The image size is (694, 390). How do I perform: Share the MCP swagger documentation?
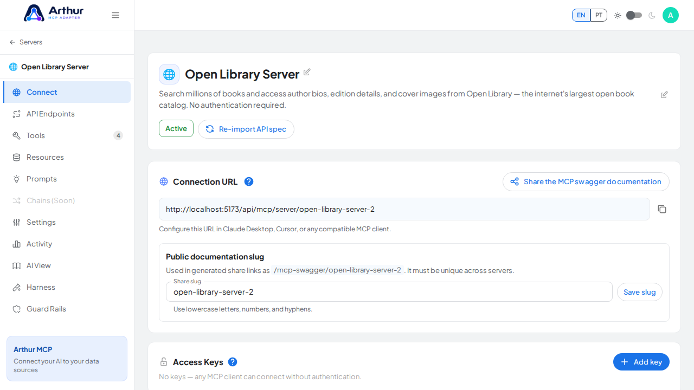(586, 181)
